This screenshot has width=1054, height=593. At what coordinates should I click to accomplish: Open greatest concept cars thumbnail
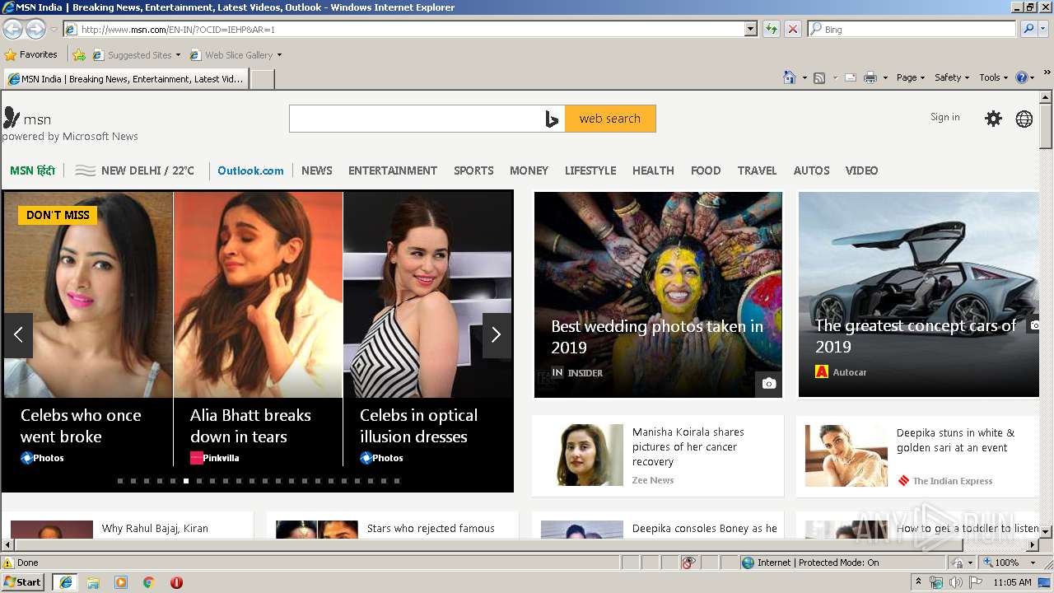919,294
